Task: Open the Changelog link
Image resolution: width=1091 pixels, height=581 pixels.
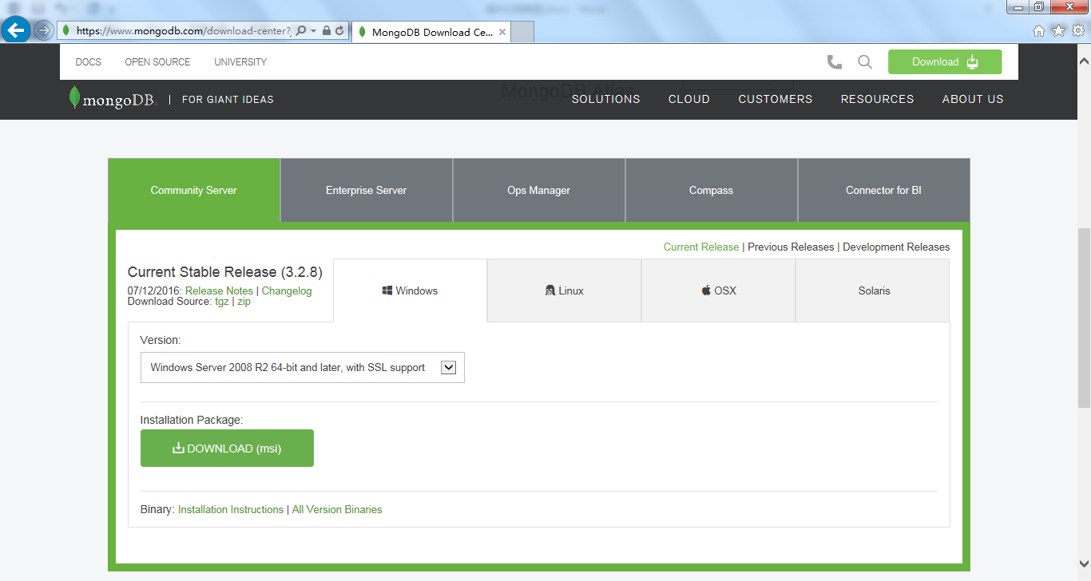Action: pos(287,291)
